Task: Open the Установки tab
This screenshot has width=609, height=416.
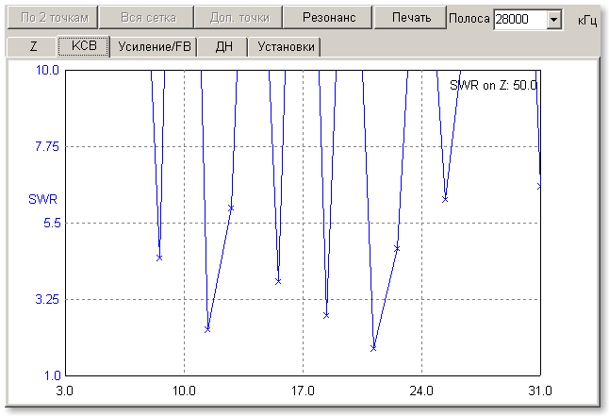Action: [x=284, y=46]
